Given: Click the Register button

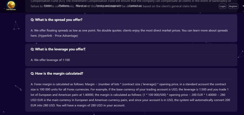Looking at the screenshot, I should (233, 6).
